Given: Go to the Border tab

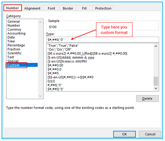Looking at the screenshot, I should tap(68, 8).
